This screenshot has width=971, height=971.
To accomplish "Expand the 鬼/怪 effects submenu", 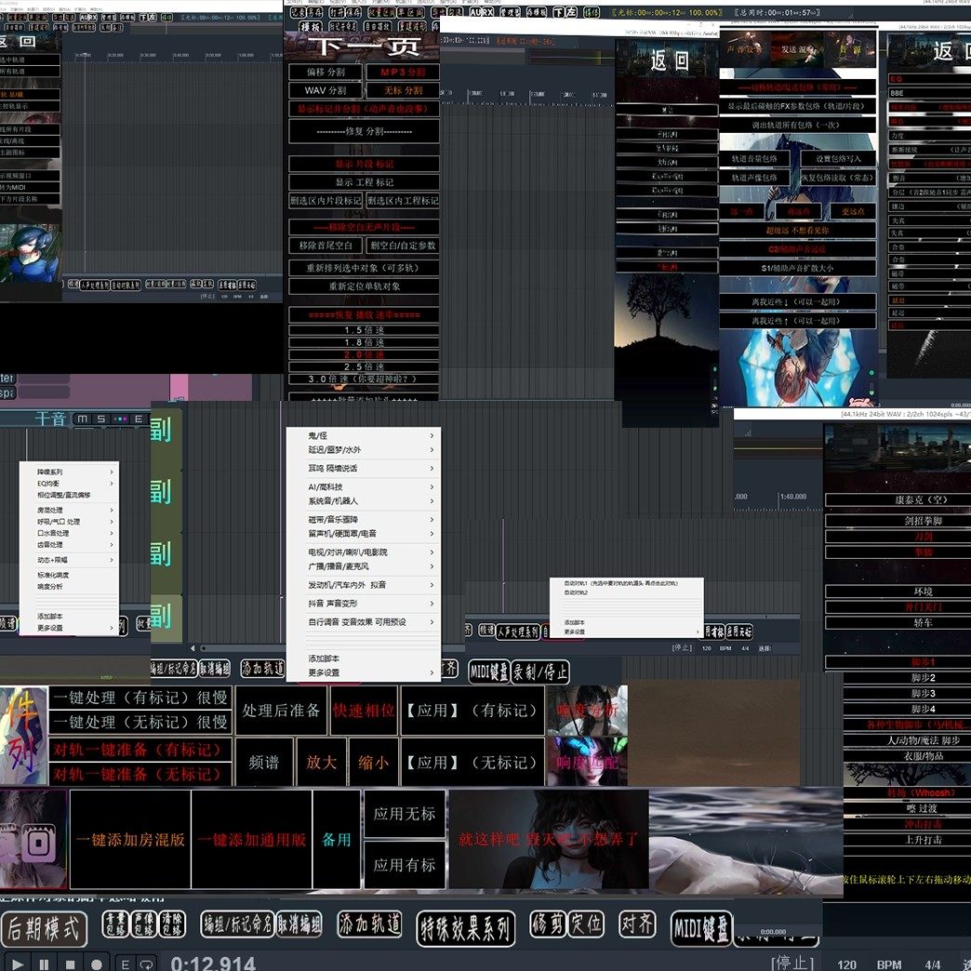I will (365, 435).
